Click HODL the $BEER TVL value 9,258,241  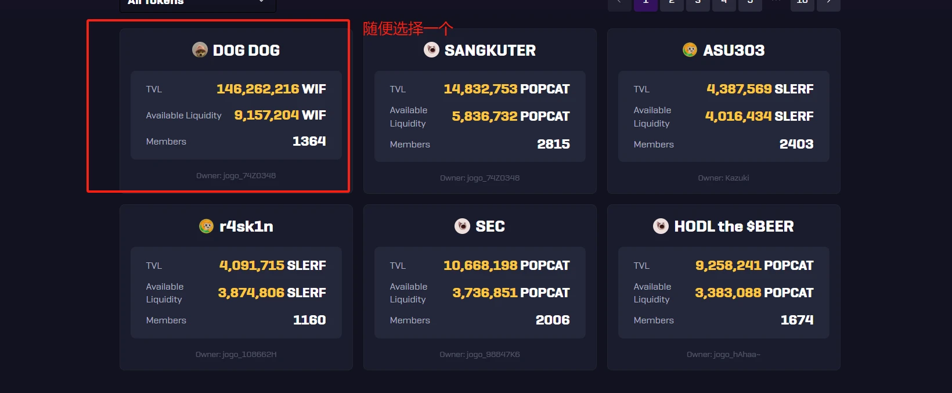(x=728, y=265)
